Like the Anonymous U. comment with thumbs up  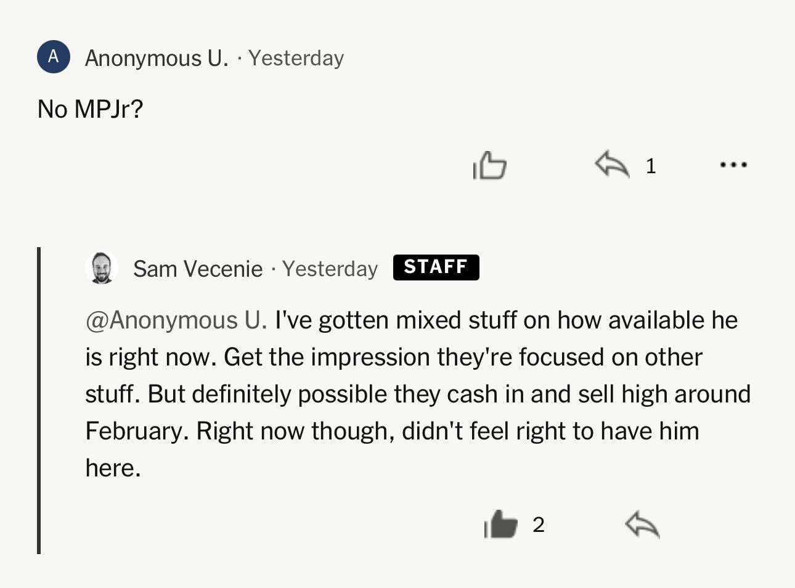coord(490,165)
